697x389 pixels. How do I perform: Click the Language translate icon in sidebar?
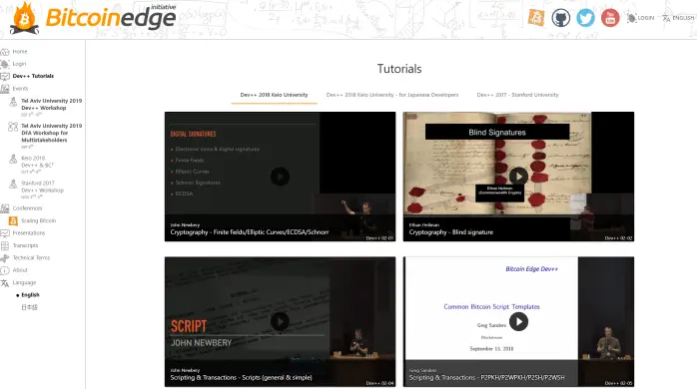pyautogui.click(x=5, y=283)
